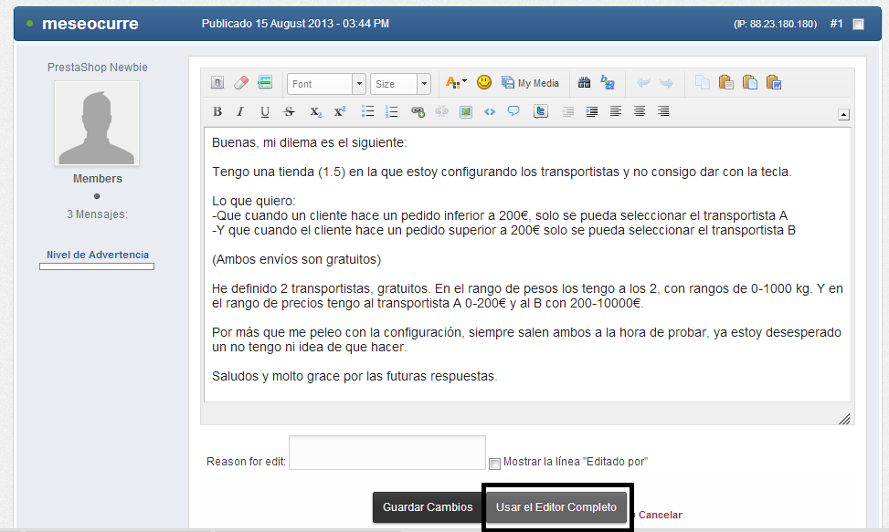Viewport: 889px width, 532px height.
Task: Toggle bold formatting in the editor
Action: 217,111
